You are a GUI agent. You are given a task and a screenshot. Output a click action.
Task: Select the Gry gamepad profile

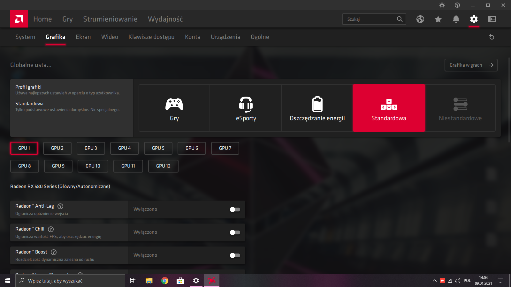(x=174, y=108)
